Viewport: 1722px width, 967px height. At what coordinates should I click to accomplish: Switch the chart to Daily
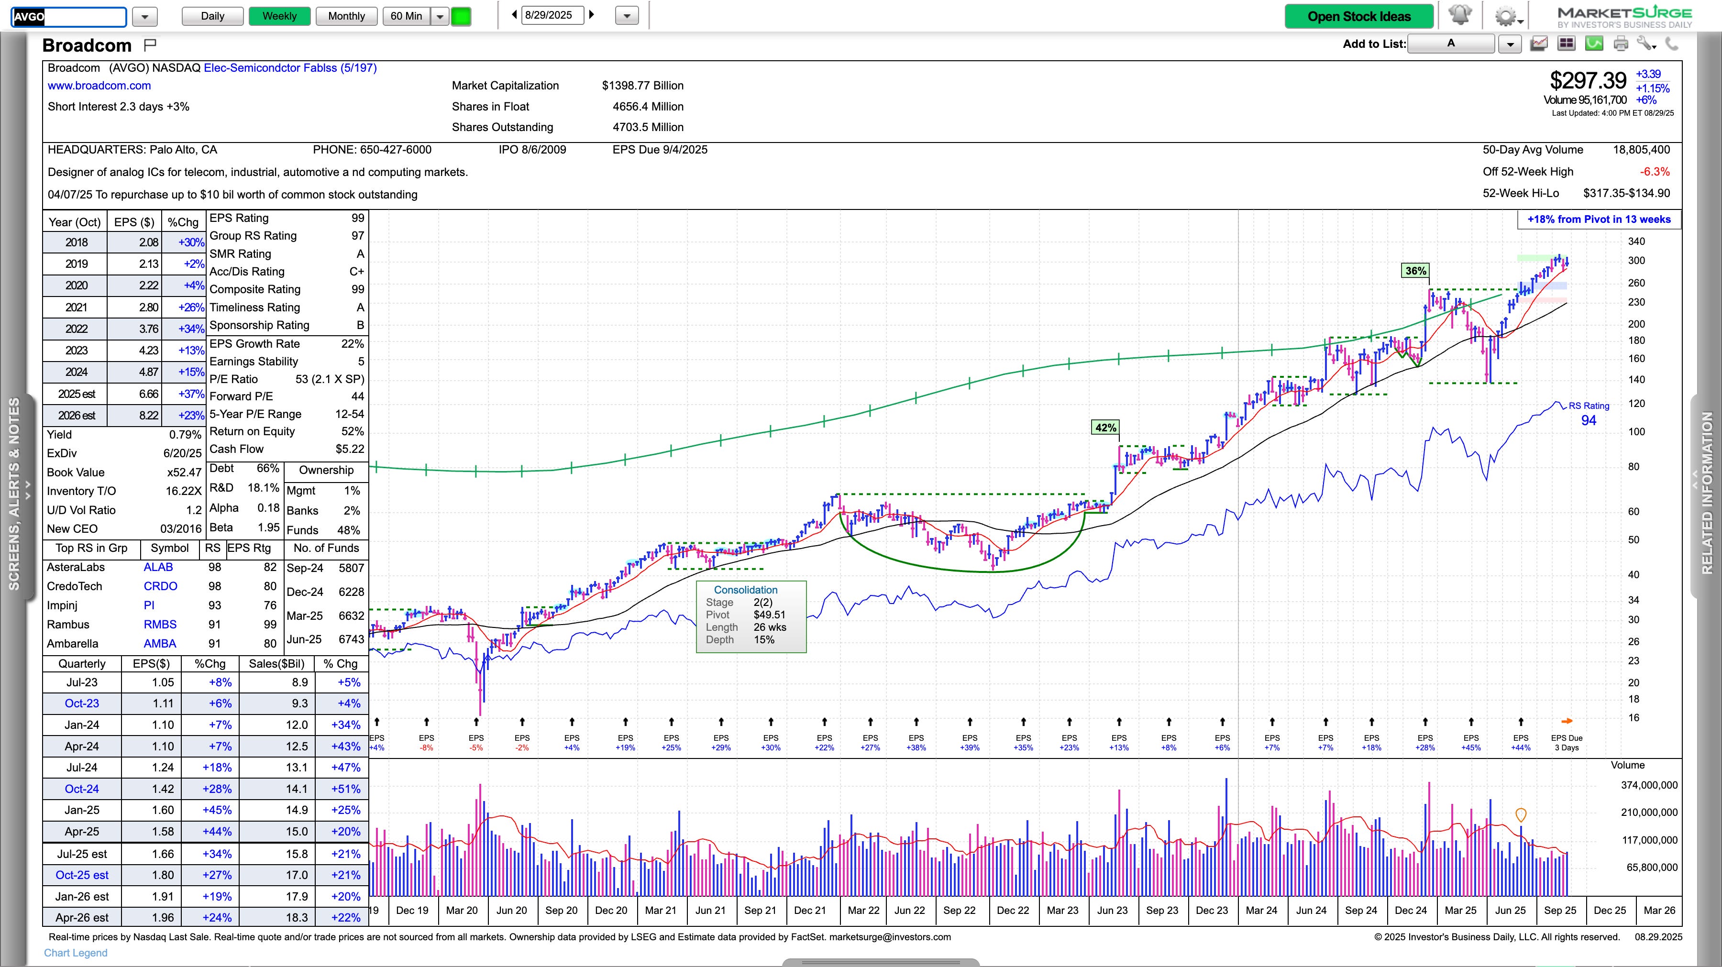pos(212,16)
